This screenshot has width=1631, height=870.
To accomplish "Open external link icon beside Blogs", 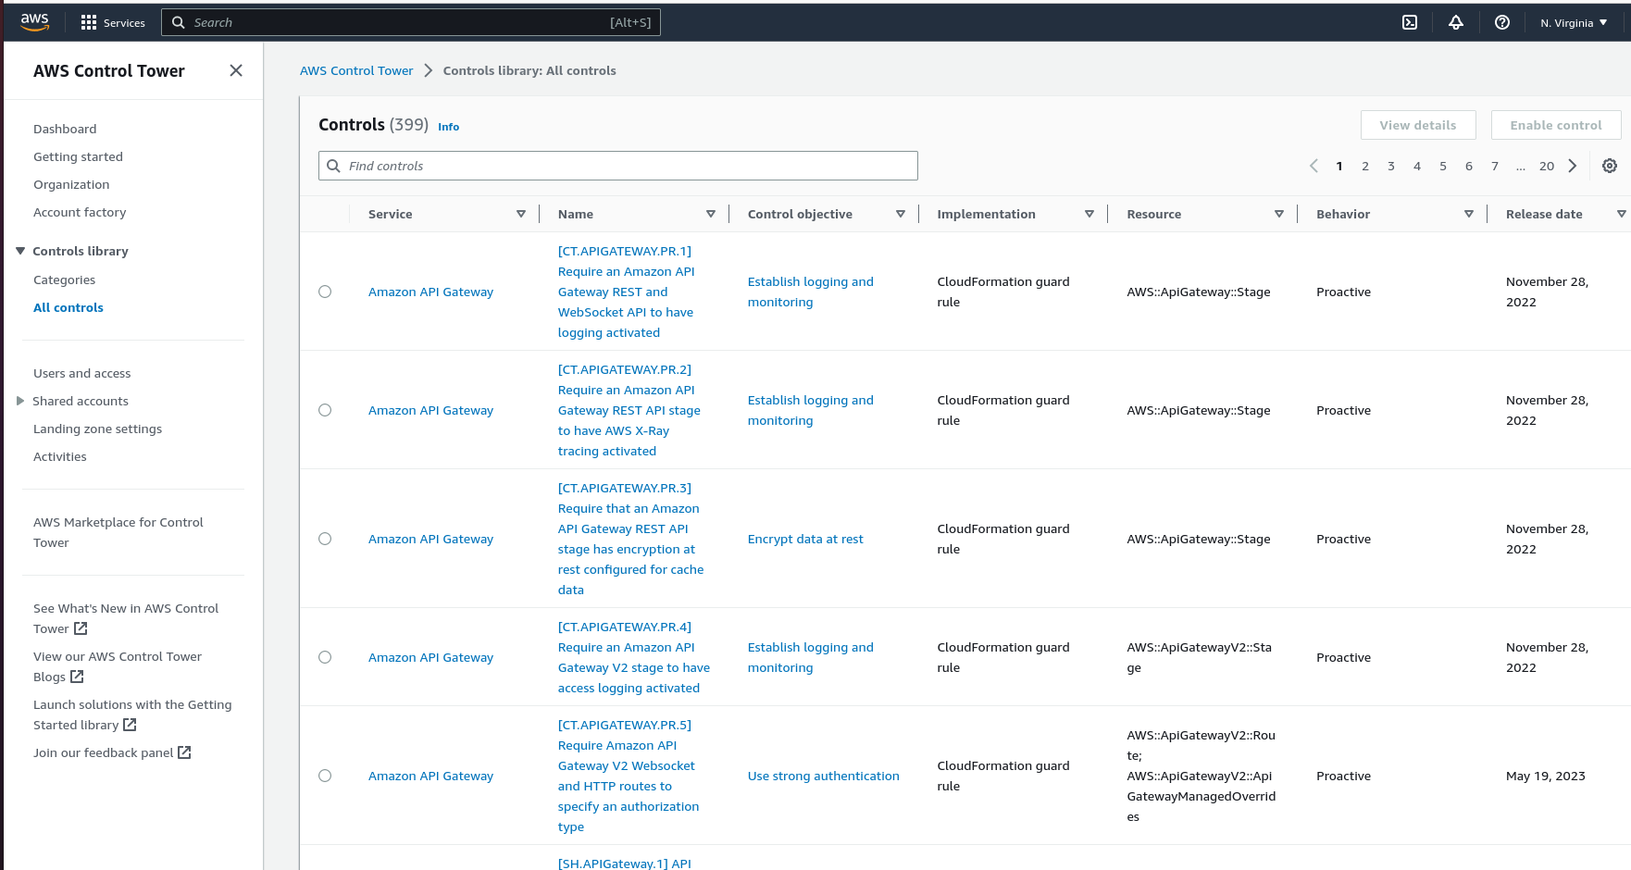I will tap(77, 677).
